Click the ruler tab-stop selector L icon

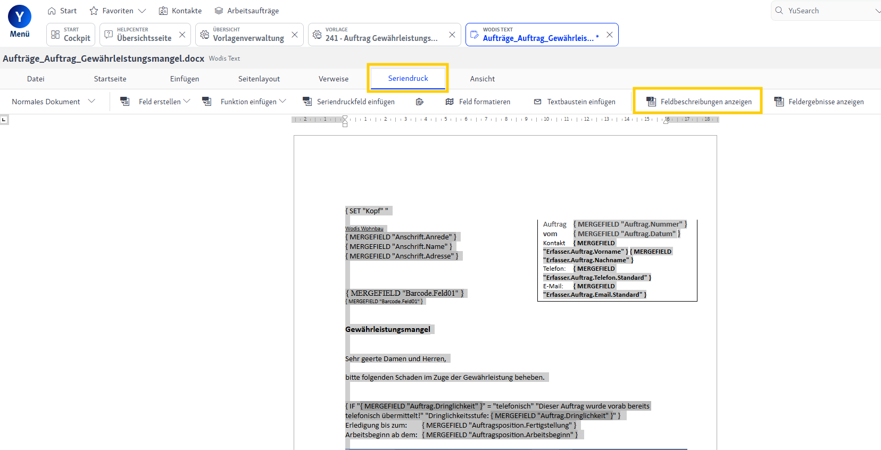pos(4,120)
